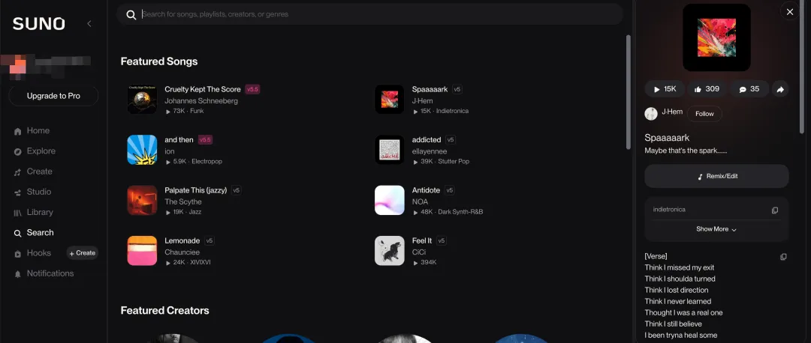Click Upgrade to Pro
This screenshot has width=811, height=343.
53,96
